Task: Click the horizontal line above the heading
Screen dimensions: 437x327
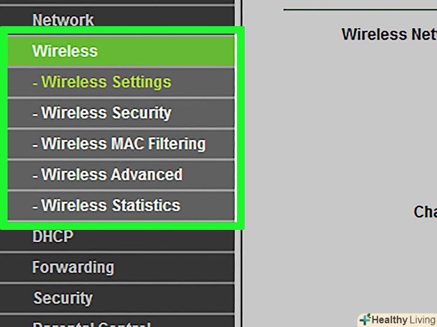Action: click(360, 10)
